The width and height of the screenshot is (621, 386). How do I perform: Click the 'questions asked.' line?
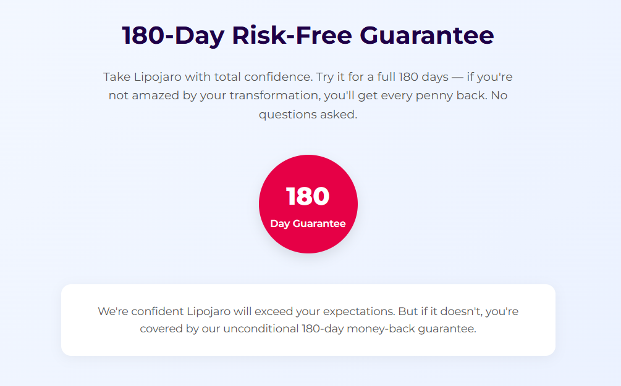308,115
